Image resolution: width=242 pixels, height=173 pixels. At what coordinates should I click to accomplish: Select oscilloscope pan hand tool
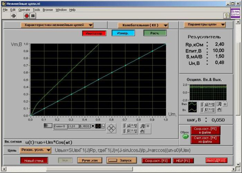point(219,110)
